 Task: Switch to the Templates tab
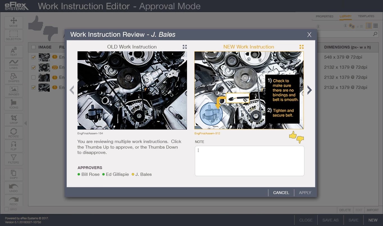pyautogui.click(x=366, y=16)
